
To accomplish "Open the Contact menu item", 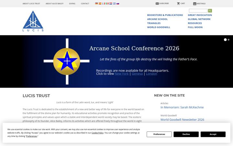I will [85, 4].
